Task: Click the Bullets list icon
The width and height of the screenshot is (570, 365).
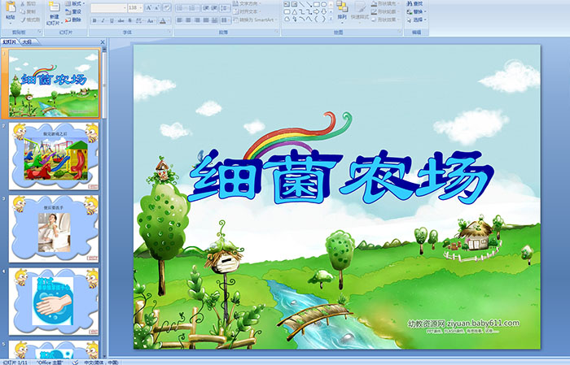Action: pyautogui.click(x=181, y=8)
